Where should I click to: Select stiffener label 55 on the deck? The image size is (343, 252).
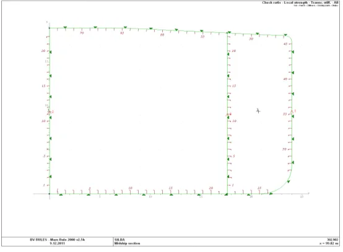pos(202,37)
